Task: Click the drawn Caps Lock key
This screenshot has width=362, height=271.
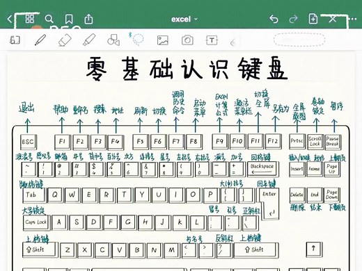Action: pyautogui.click(x=36, y=222)
